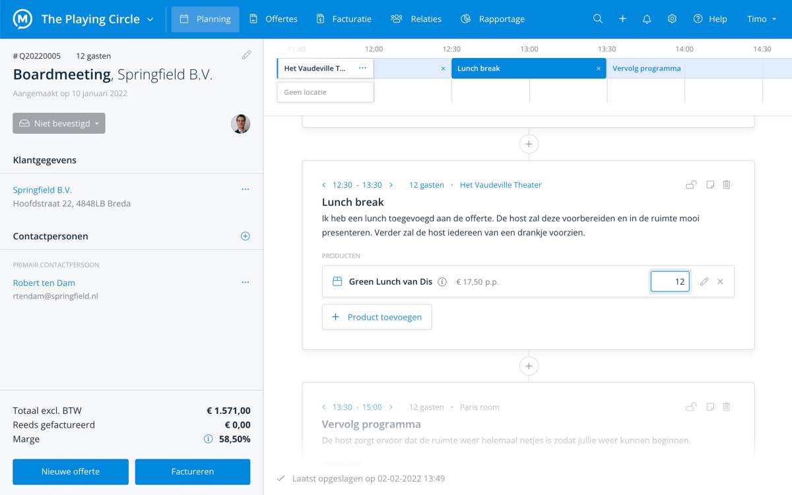This screenshot has width=792, height=495.
Task: Click the pencil icon beside quote number
Action: pyautogui.click(x=246, y=55)
